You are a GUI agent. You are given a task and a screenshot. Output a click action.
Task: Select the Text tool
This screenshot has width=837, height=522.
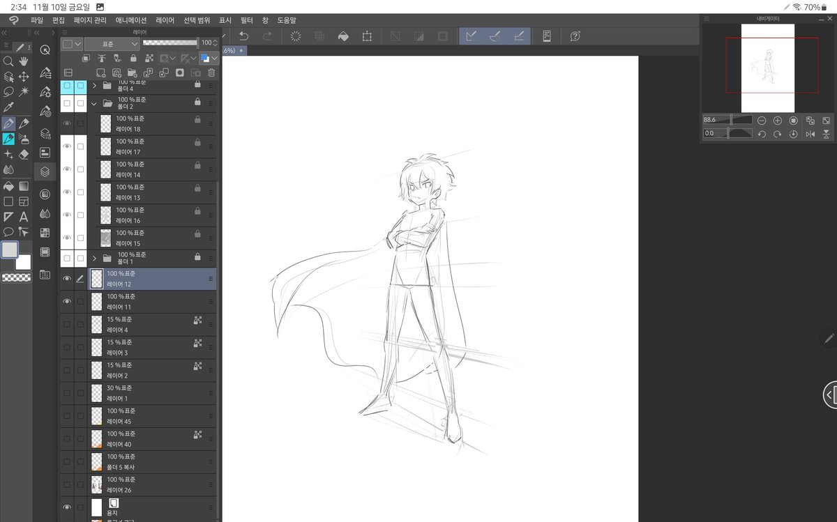pos(24,217)
